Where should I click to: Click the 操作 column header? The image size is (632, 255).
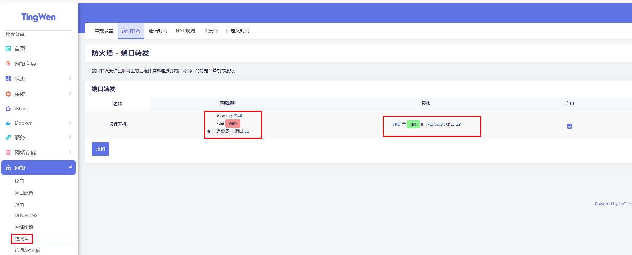coord(426,104)
